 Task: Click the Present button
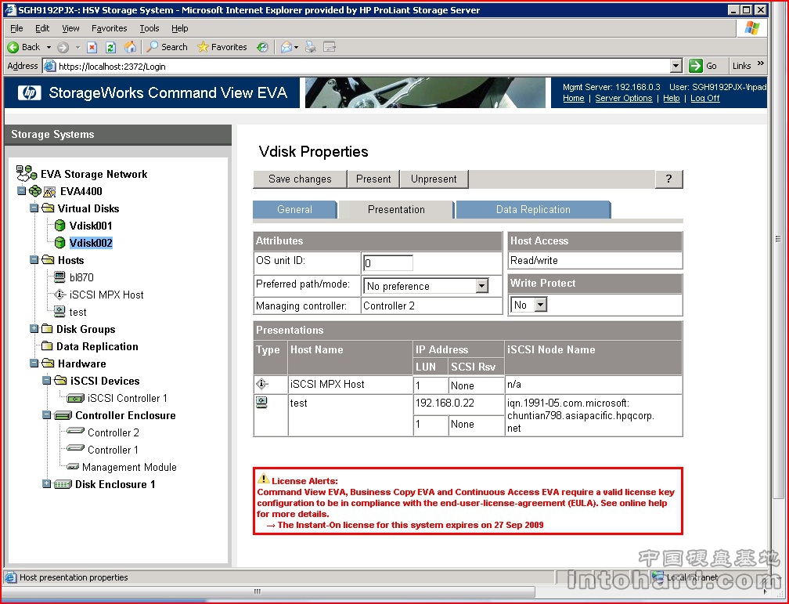(373, 179)
